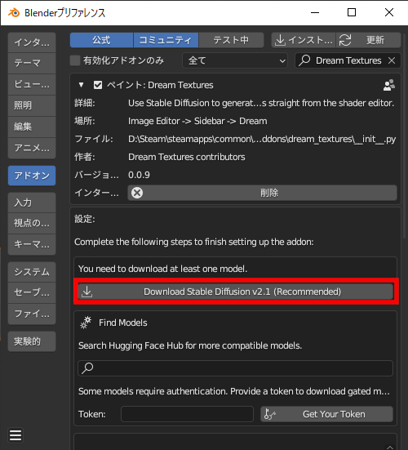Open the 実験的 preferences tab
The width and height of the screenshot is (408, 450).
(32, 341)
